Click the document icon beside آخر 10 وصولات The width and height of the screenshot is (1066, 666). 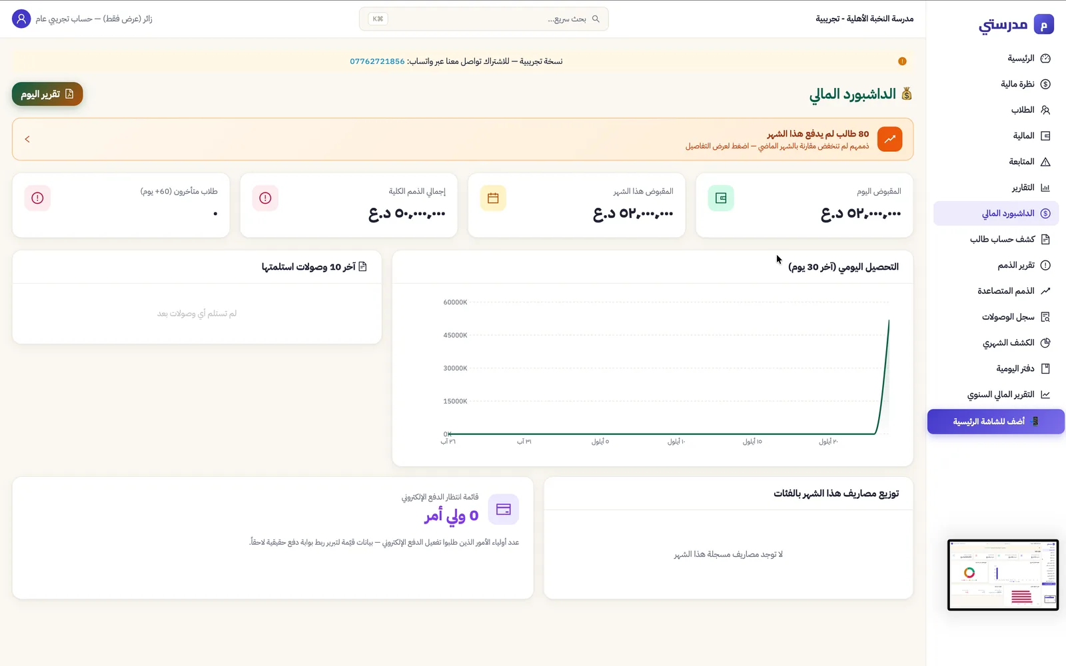(x=363, y=266)
